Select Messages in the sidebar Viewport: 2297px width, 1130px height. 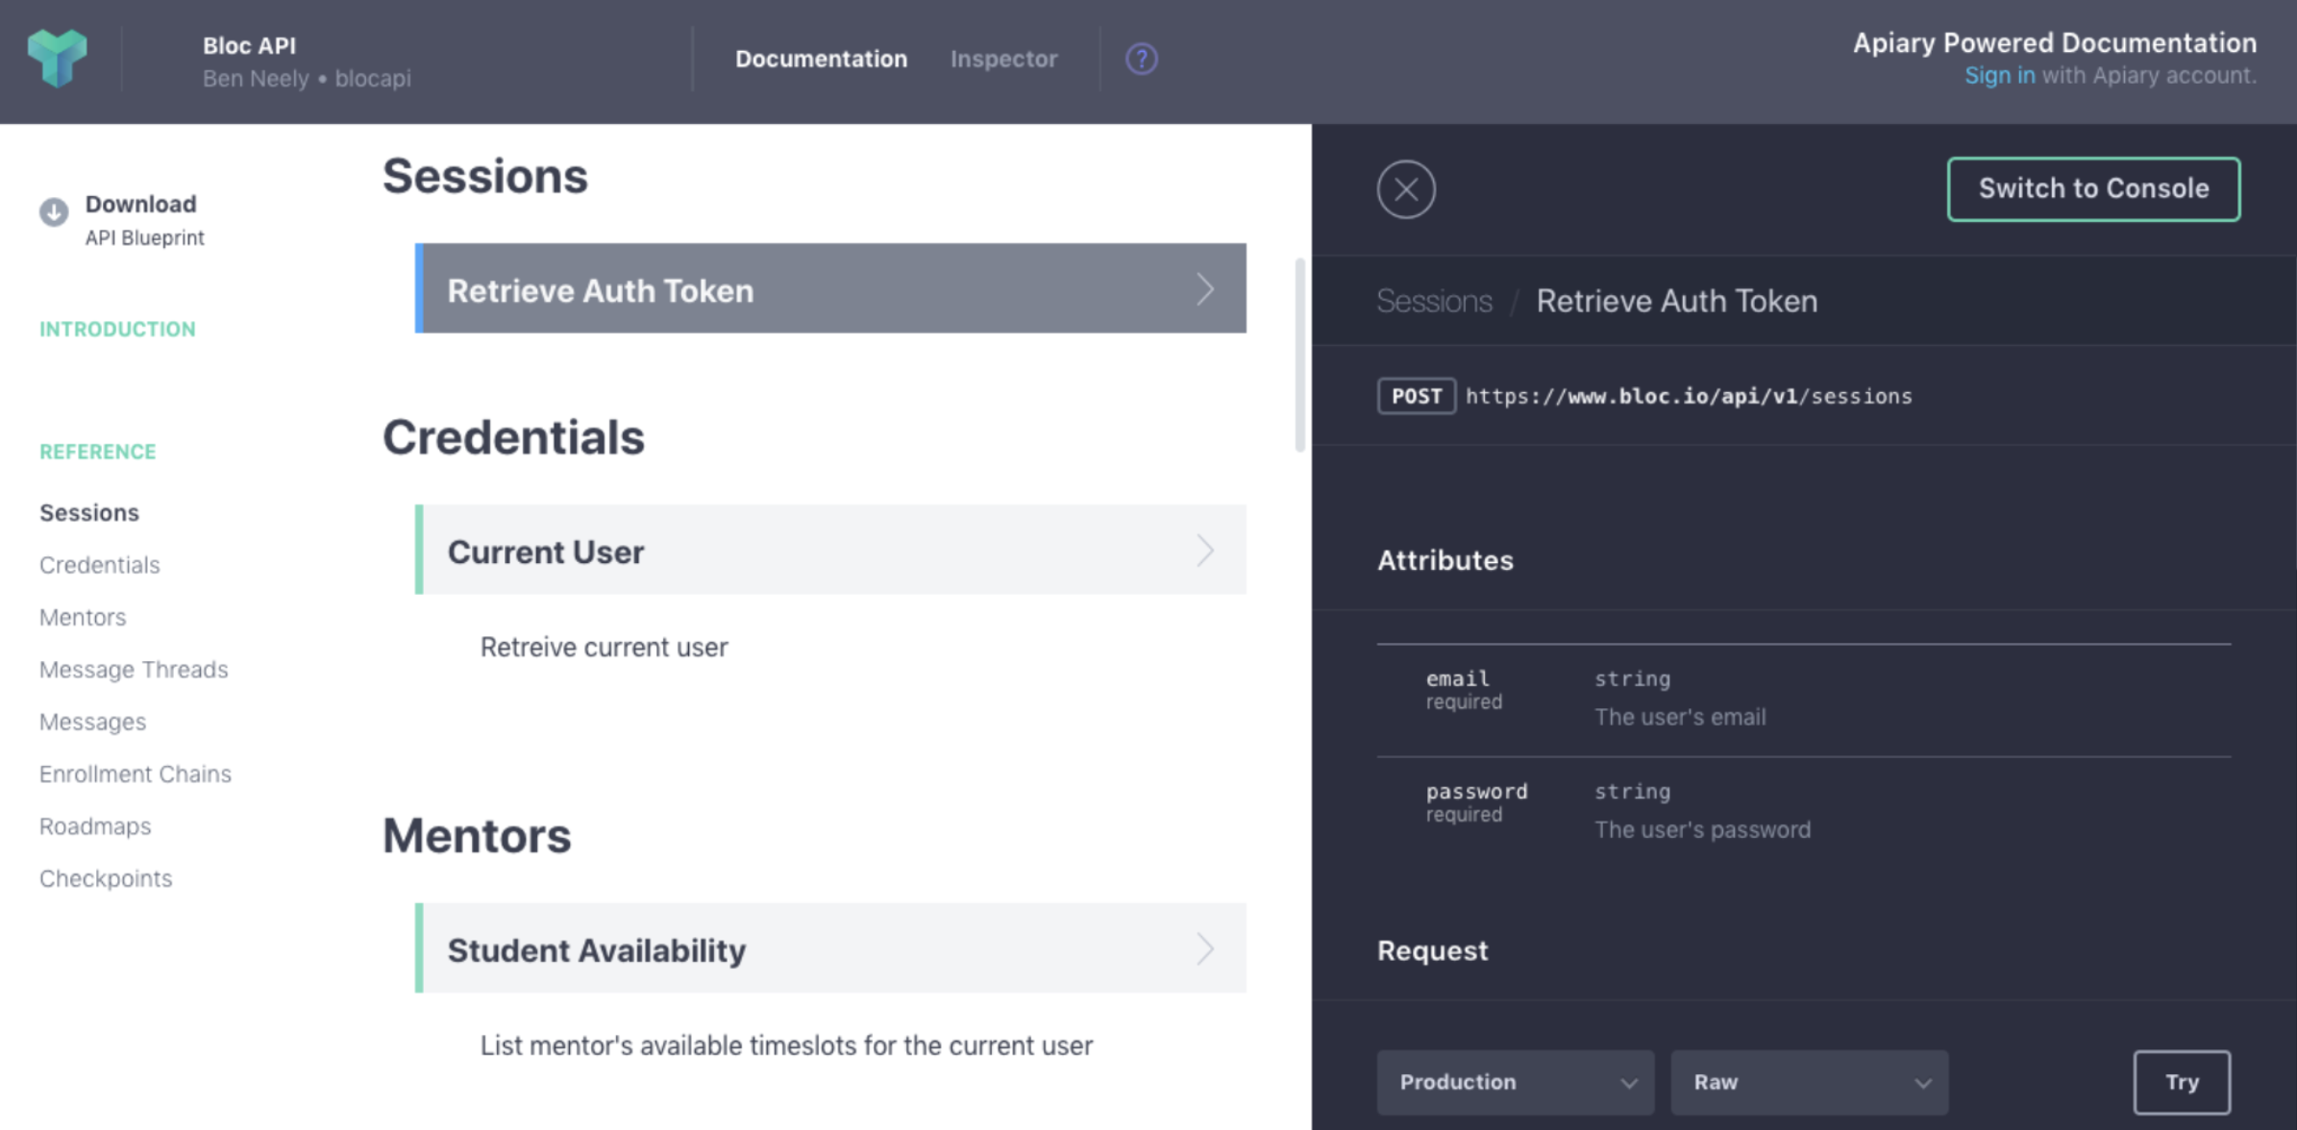coord(92,723)
